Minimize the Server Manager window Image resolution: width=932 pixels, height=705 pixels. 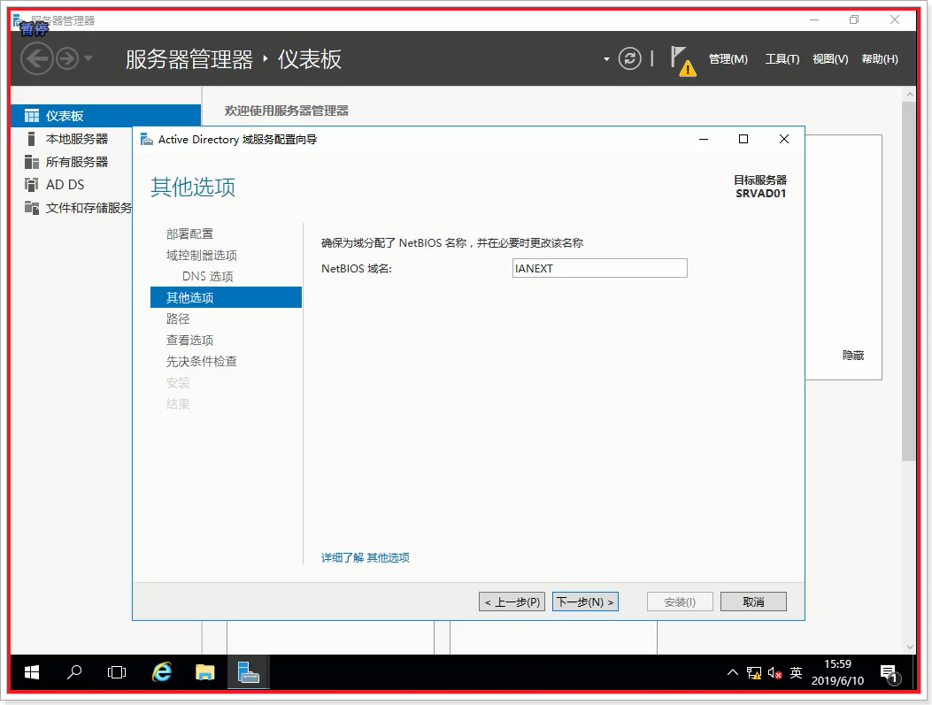point(814,19)
